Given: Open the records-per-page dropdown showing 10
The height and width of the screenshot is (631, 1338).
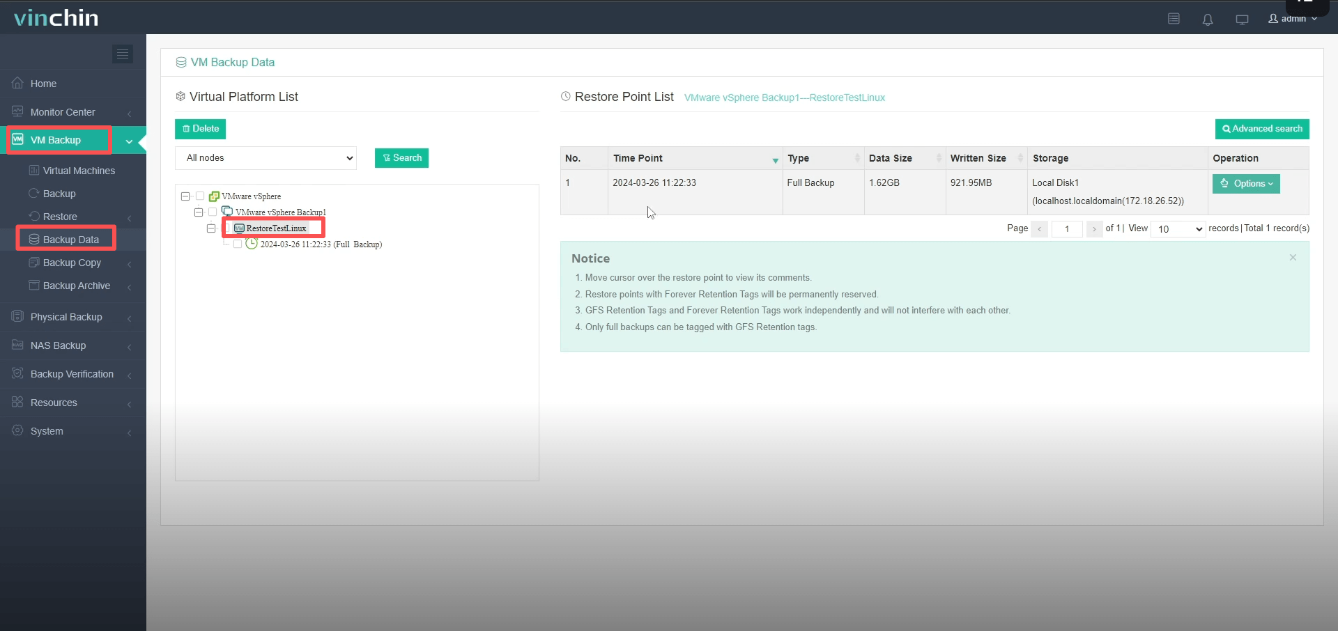Looking at the screenshot, I should click(x=1178, y=228).
